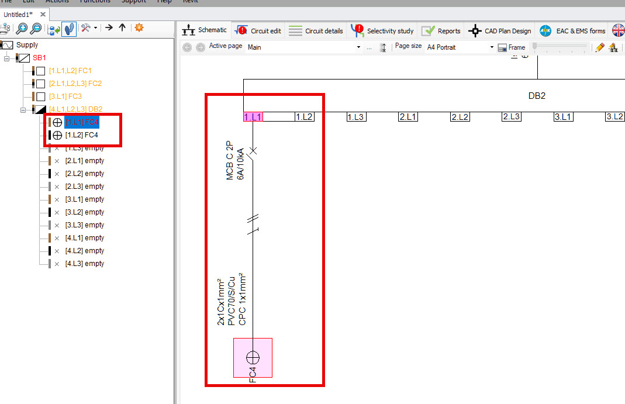Open the Reports tab
Screen dimensions: 625x404
point(441,31)
